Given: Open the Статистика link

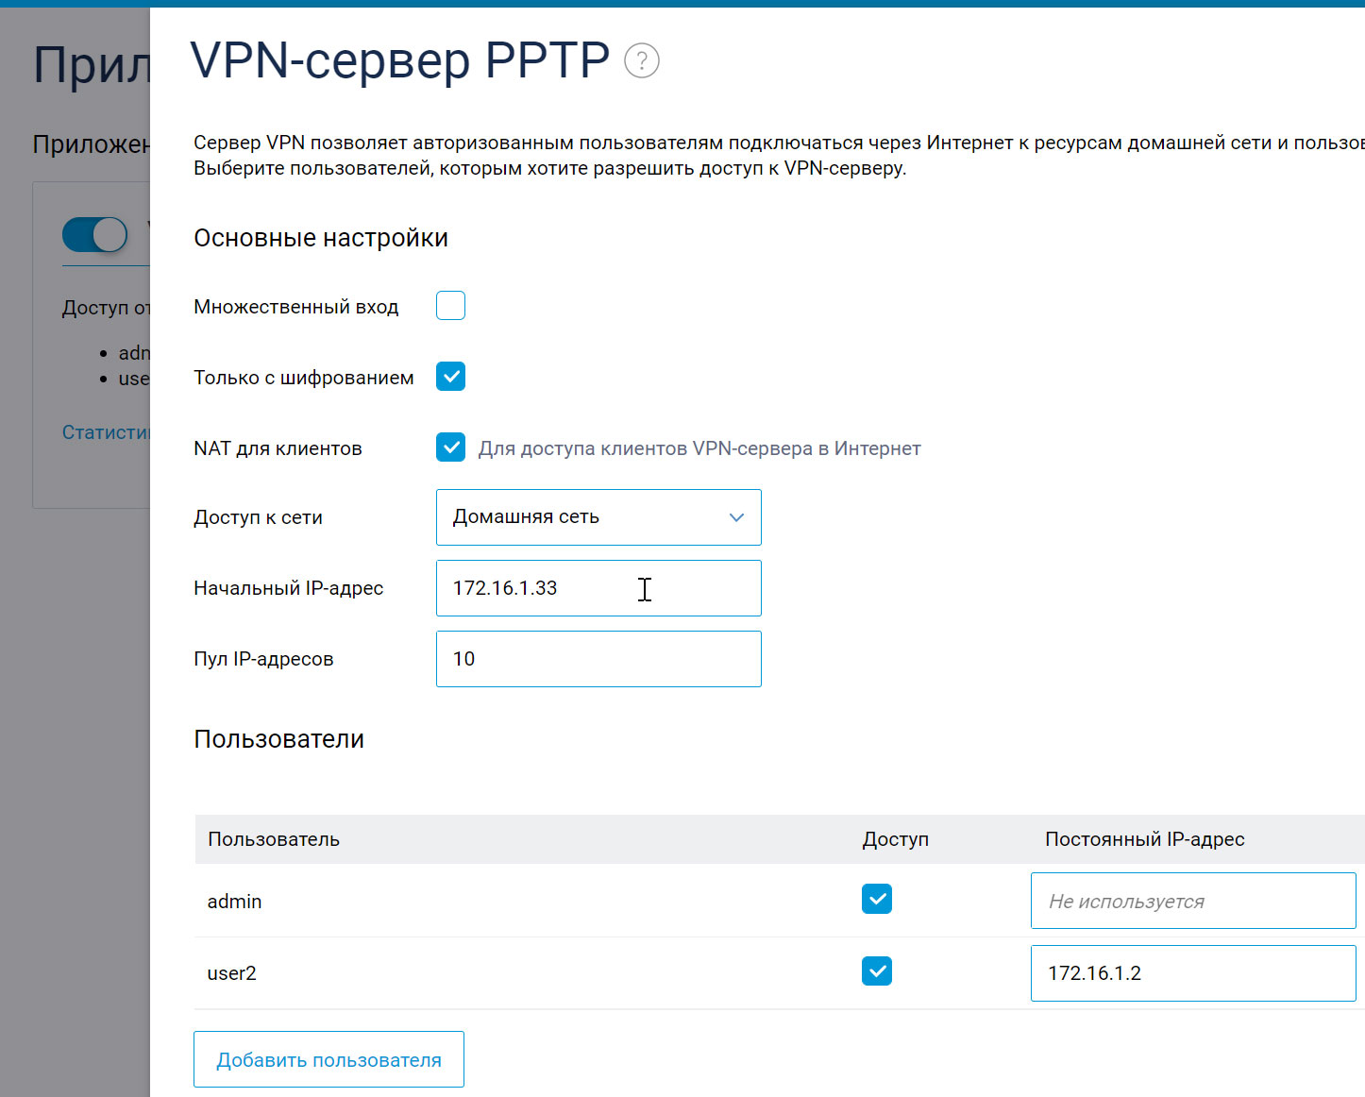Looking at the screenshot, I should coord(106,432).
